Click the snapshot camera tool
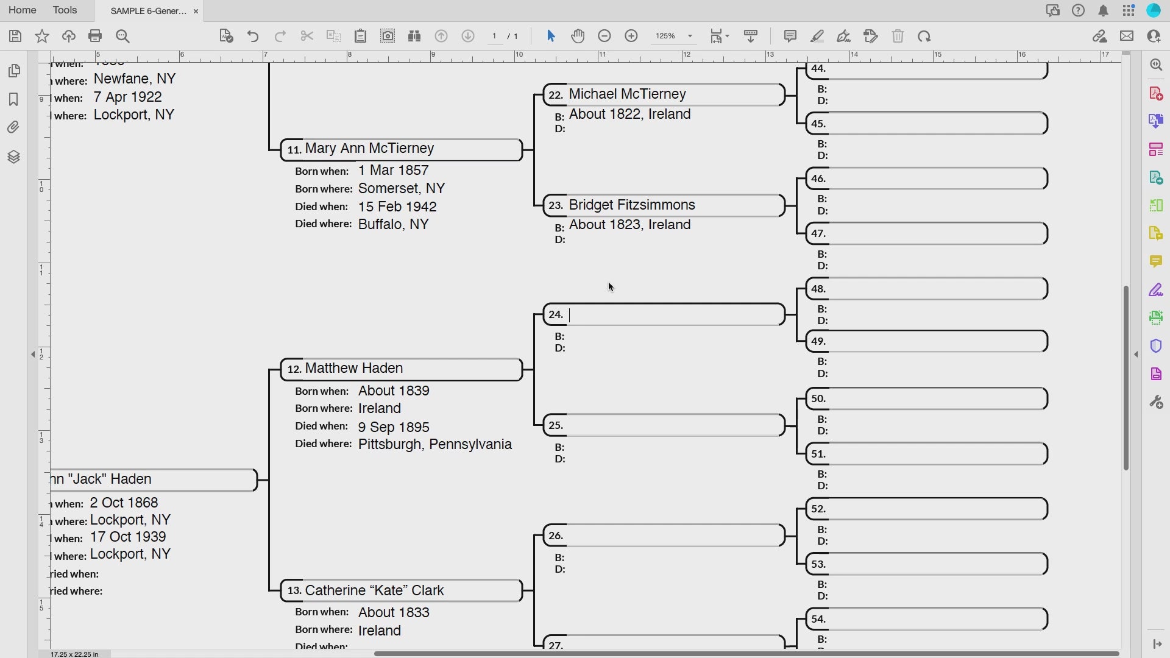The image size is (1170, 658). point(388,37)
